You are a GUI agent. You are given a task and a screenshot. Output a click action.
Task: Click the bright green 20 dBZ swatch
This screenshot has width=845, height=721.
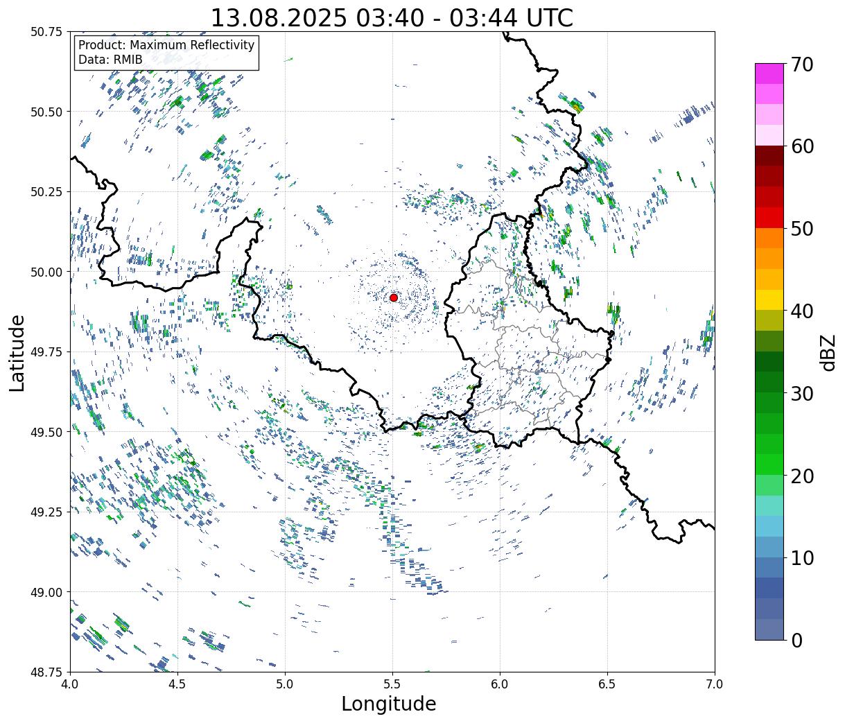tap(769, 464)
